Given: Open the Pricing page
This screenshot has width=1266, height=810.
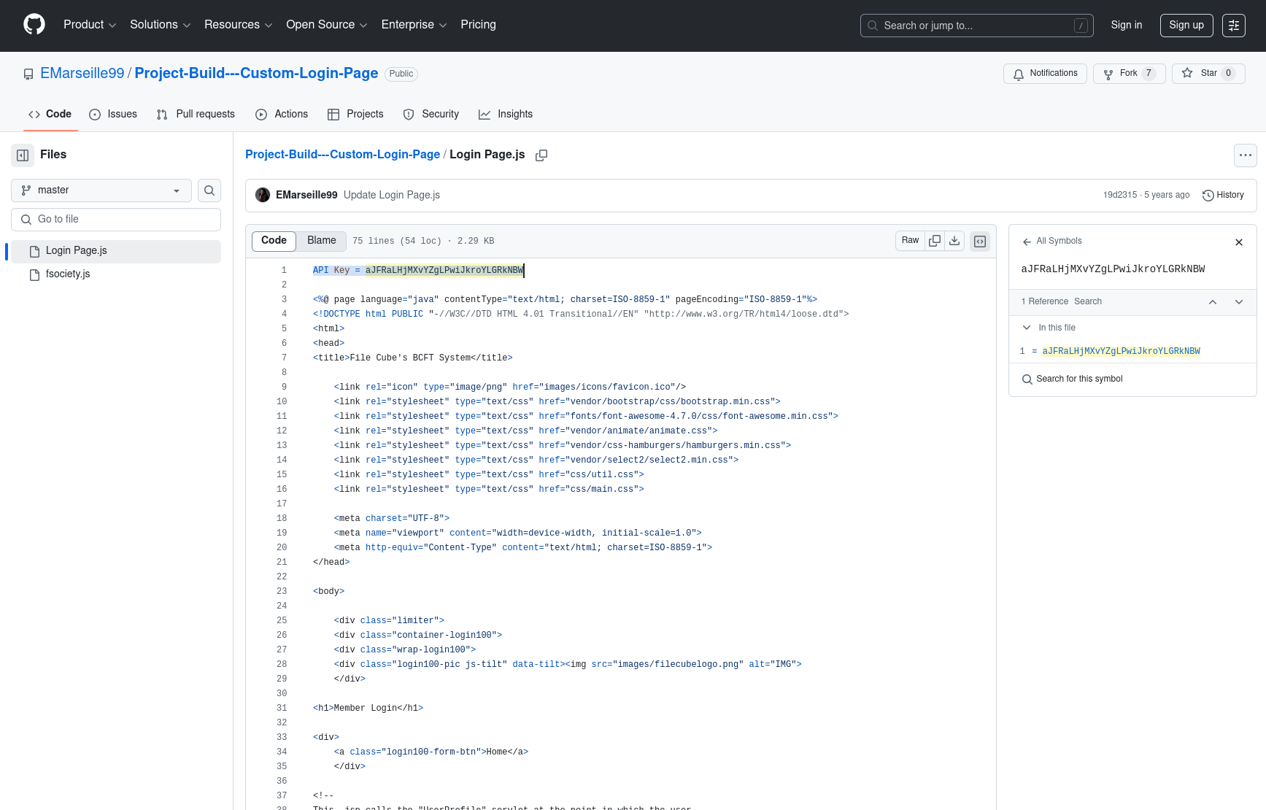Looking at the screenshot, I should click(478, 25).
